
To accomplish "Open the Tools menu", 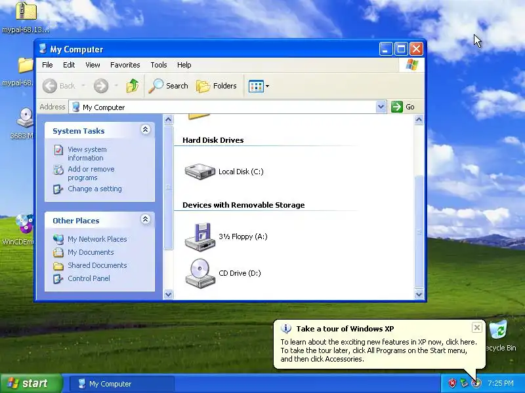I will pyautogui.click(x=158, y=65).
